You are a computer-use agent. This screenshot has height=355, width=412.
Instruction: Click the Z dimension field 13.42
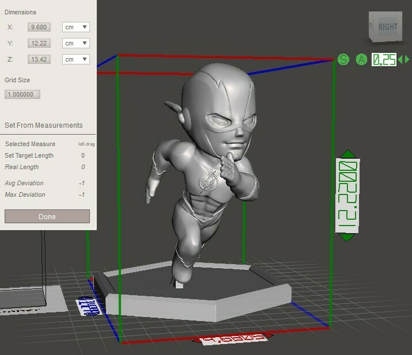tap(39, 59)
